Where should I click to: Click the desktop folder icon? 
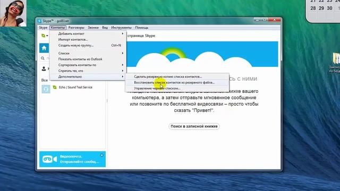click(x=336, y=58)
